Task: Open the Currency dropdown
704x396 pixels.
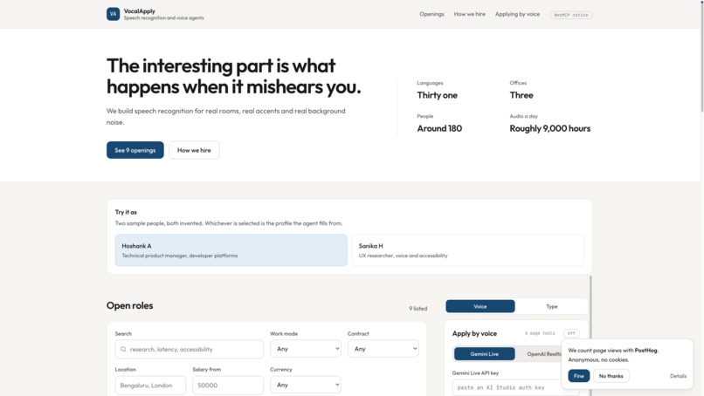Action: coord(306,385)
